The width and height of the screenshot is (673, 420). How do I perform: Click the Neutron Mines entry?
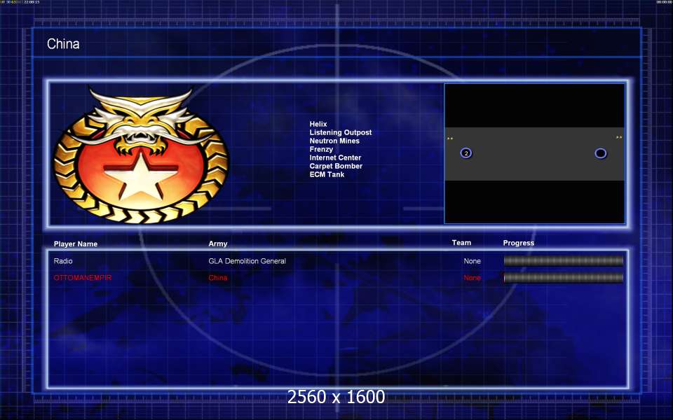point(334,141)
